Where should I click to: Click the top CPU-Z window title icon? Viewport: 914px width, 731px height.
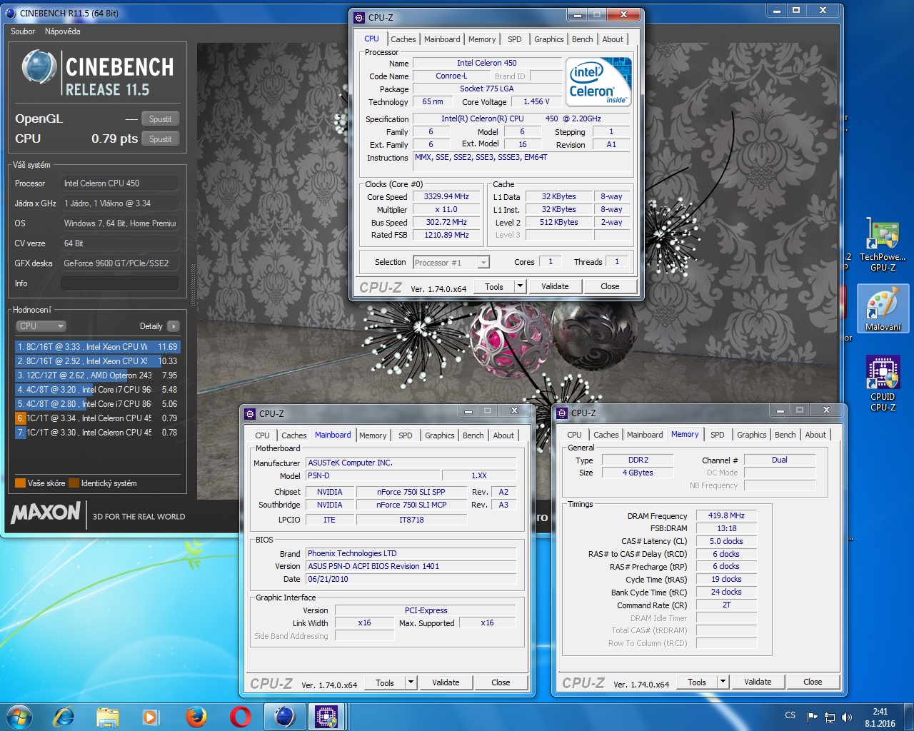(x=359, y=17)
